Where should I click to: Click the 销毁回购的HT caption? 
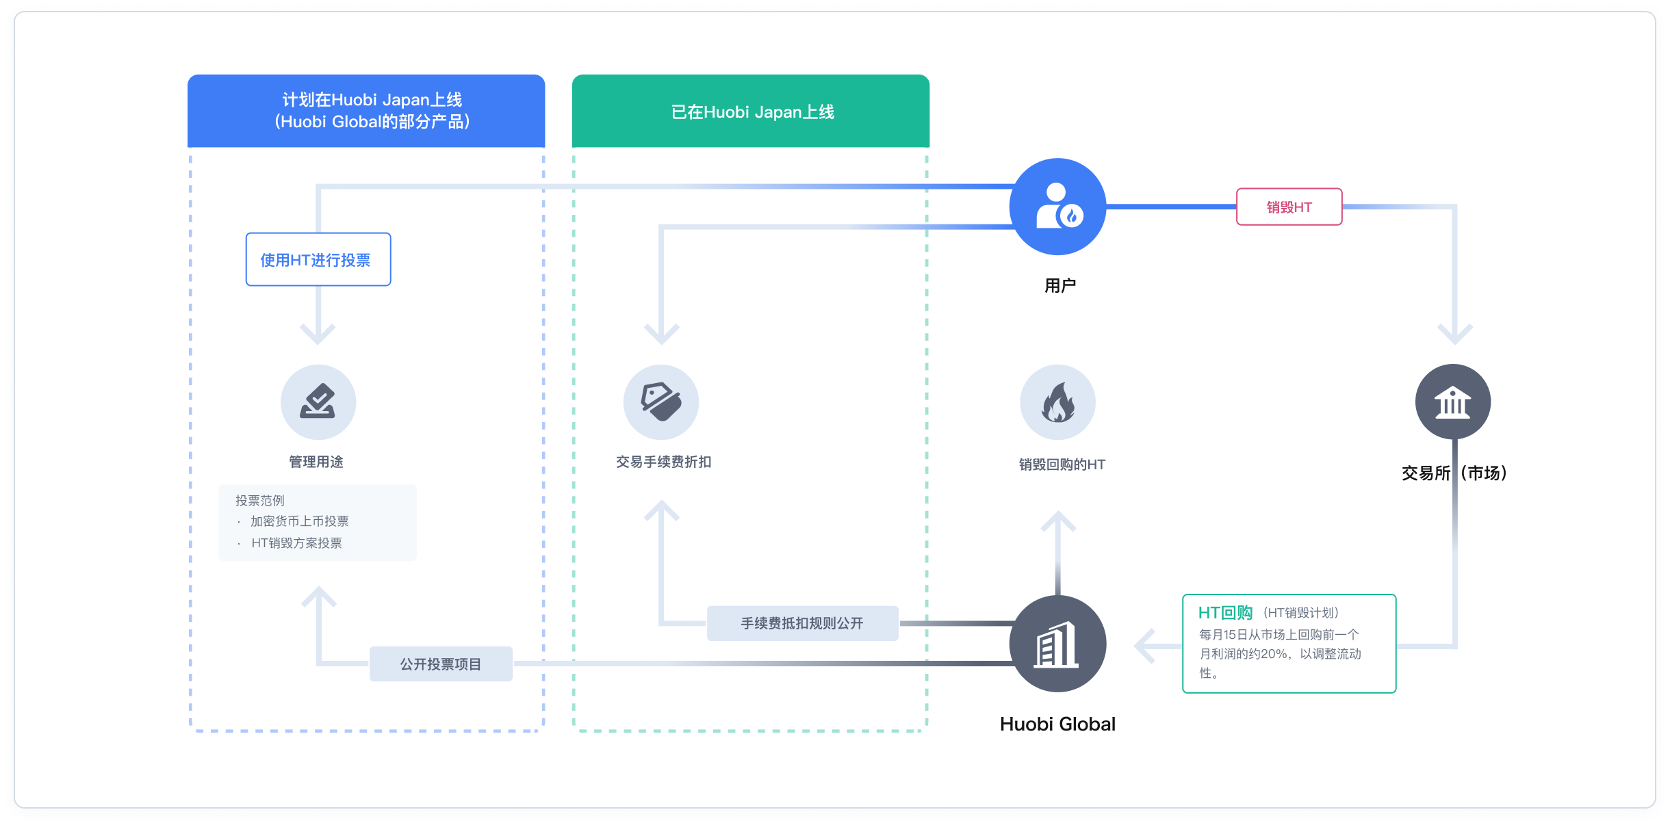click(1062, 464)
